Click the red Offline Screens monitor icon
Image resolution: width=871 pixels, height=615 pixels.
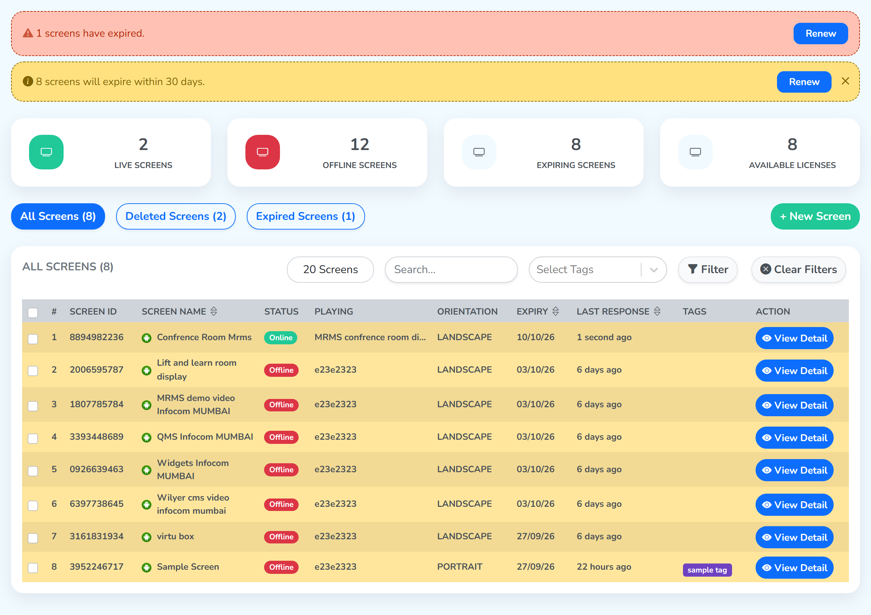tap(263, 152)
